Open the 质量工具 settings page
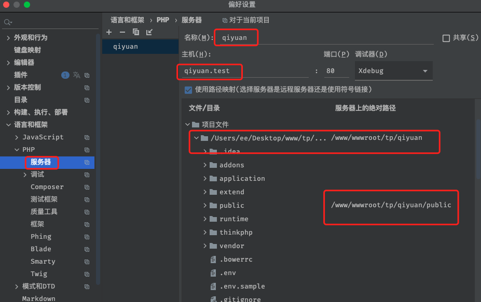This screenshot has width=481, height=302. point(44,212)
